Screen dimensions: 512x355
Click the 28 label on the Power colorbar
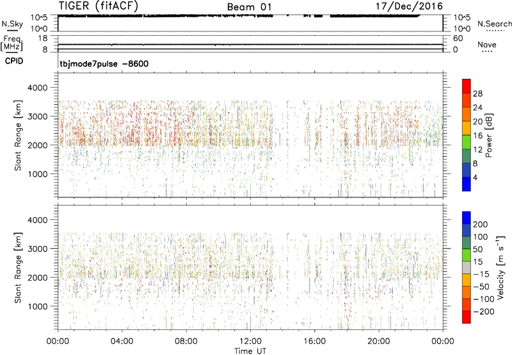pos(477,94)
